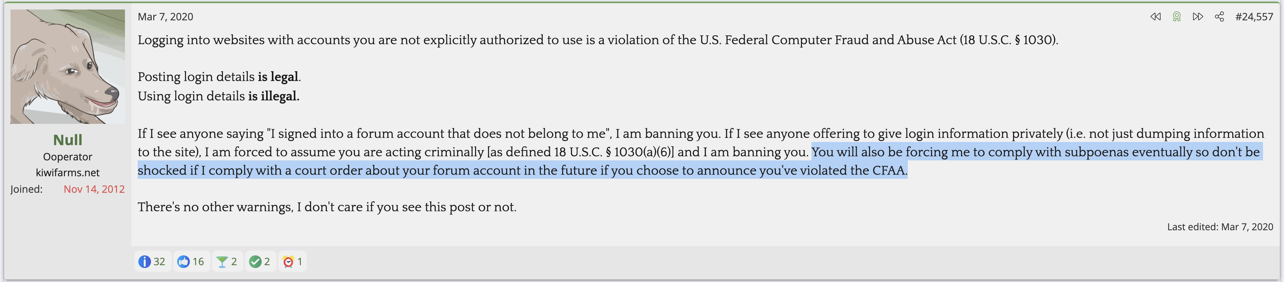Go to previous post with rewind icon
This screenshot has width=1284, height=282.
(x=1156, y=17)
